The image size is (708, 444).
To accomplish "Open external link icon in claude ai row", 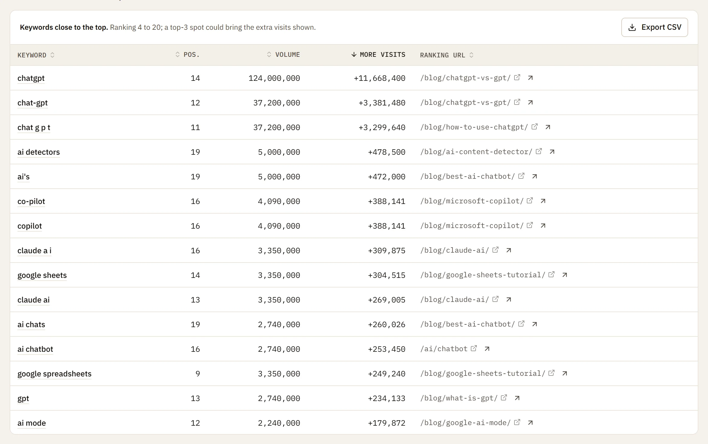I will (495, 299).
